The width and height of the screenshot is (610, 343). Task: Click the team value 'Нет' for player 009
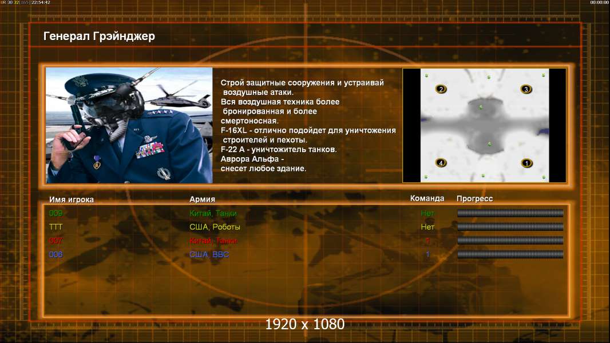[x=427, y=213]
